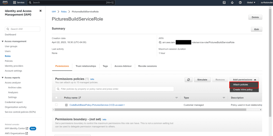This screenshot has height=136, width=273.
Task: Open Organization activity in the sidebar
Action: pos(16,107)
